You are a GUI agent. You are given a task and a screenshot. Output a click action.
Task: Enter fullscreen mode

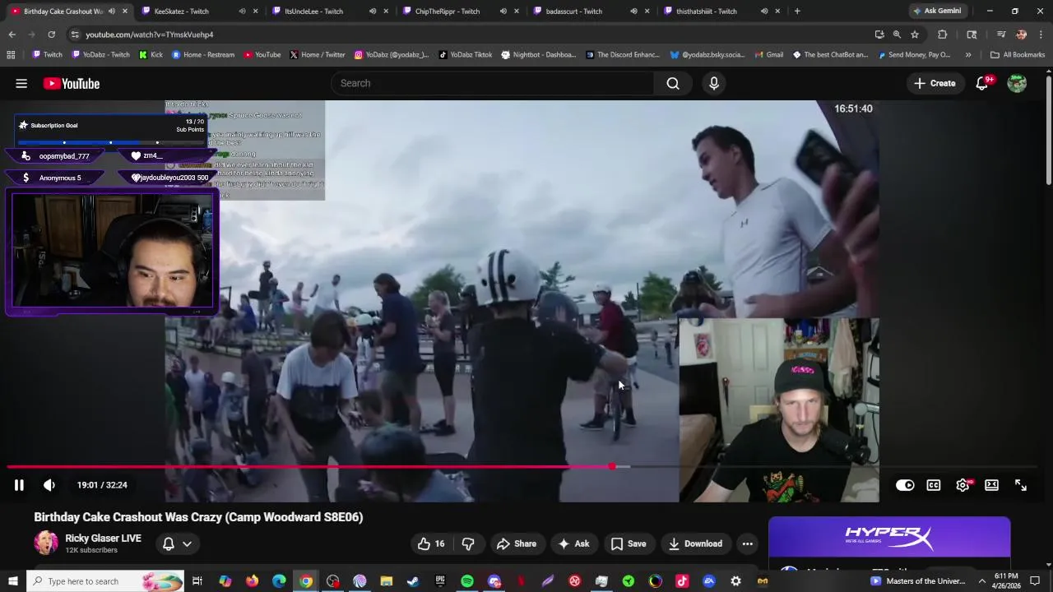pyautogui.click(x=1020, y=485)
